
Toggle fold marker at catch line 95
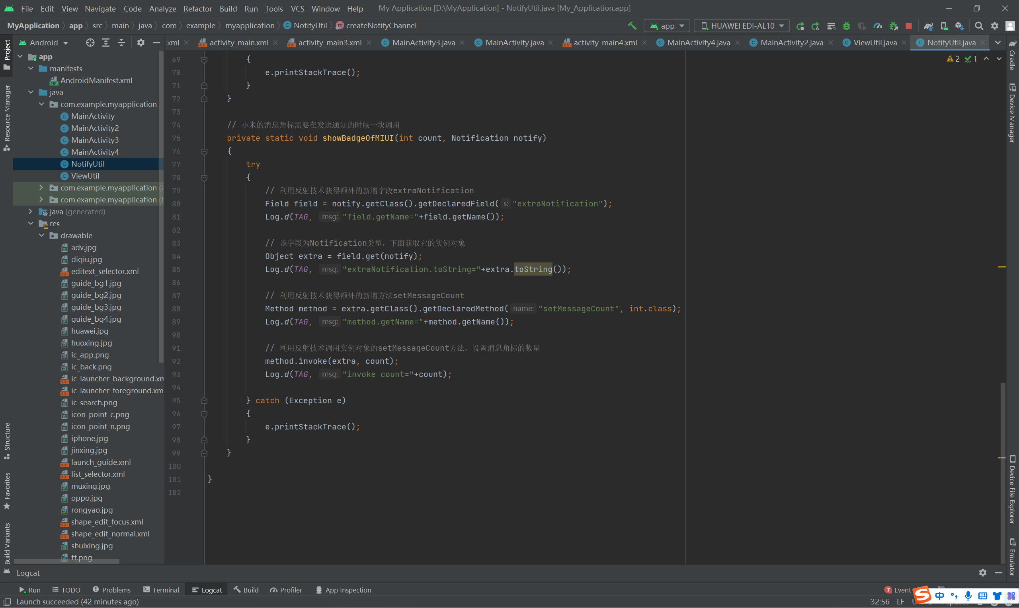pos(204,401)
